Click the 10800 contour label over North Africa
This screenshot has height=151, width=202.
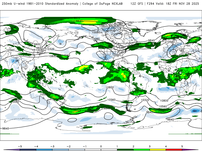click(167, 62)
